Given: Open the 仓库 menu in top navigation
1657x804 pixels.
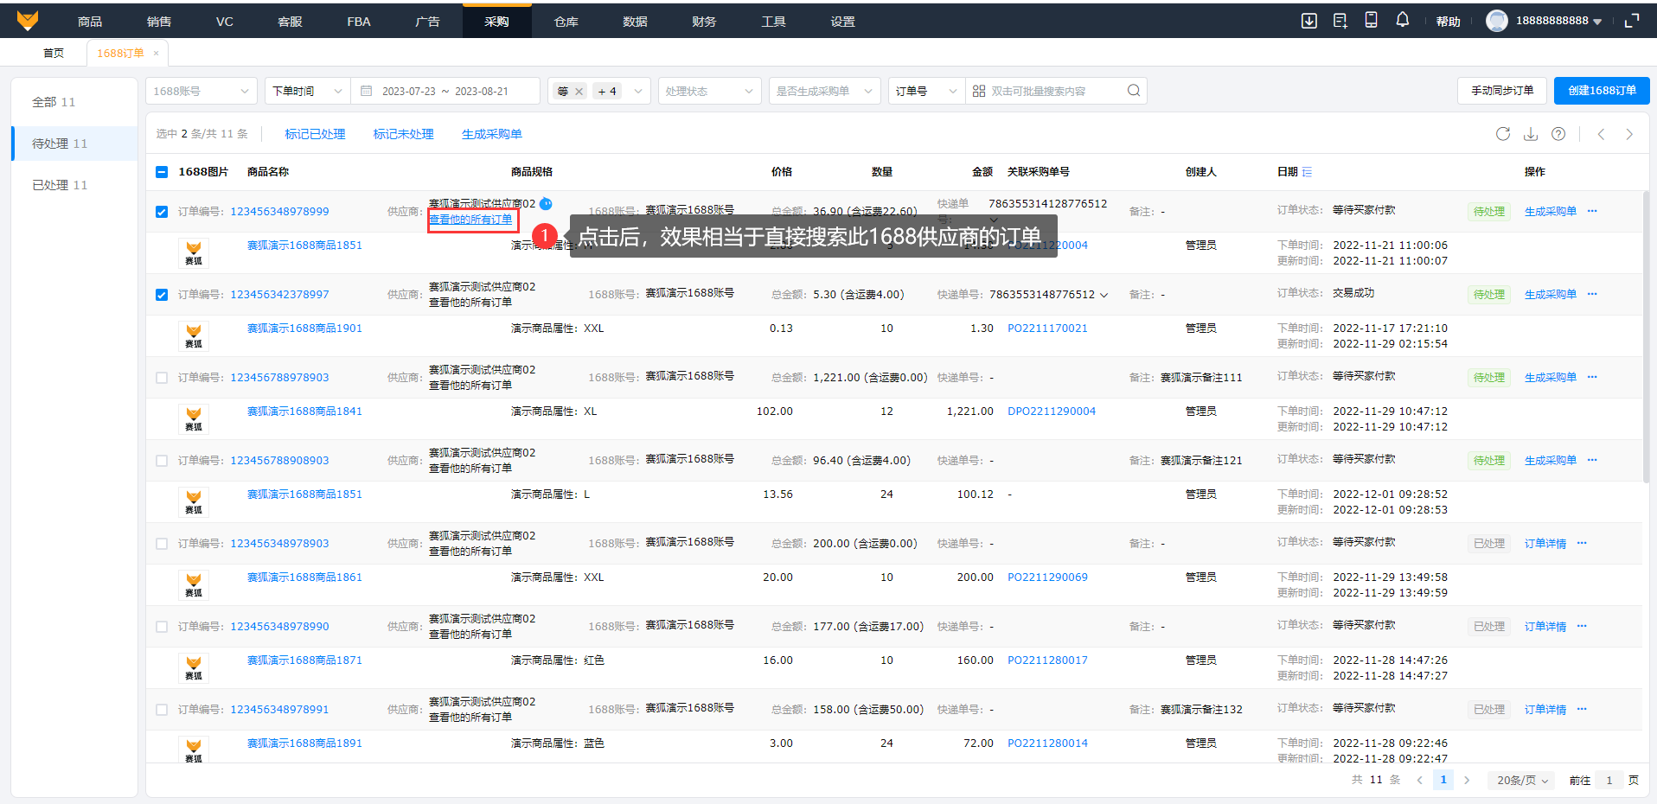Looking at the screenshot, I should (x=566, y=22).
